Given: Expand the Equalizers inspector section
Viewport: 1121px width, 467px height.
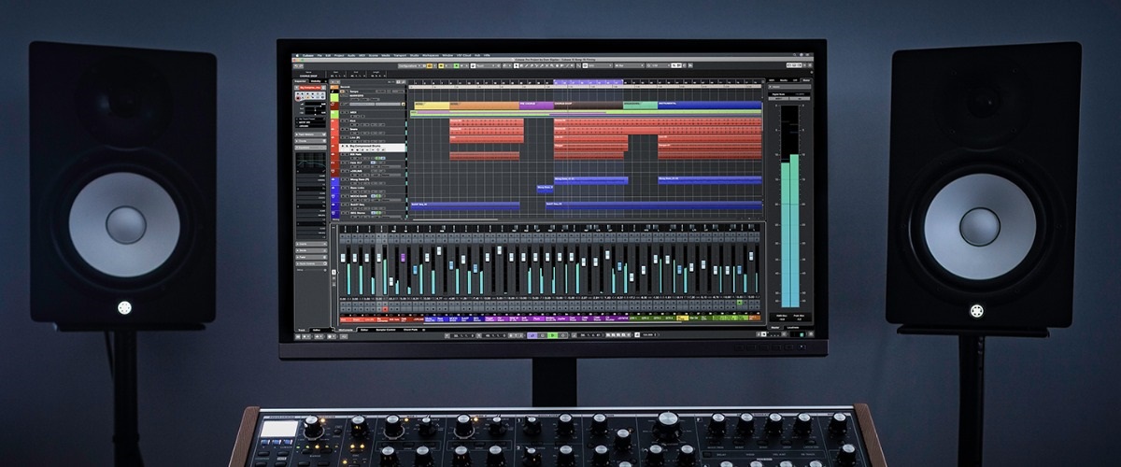Looking at the screenshot, I should pyautogui.click(x=310, y=148).
